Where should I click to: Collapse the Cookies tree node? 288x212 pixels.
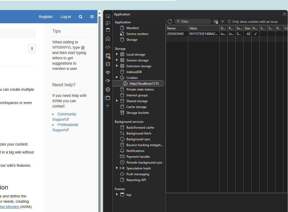(117, 78)
